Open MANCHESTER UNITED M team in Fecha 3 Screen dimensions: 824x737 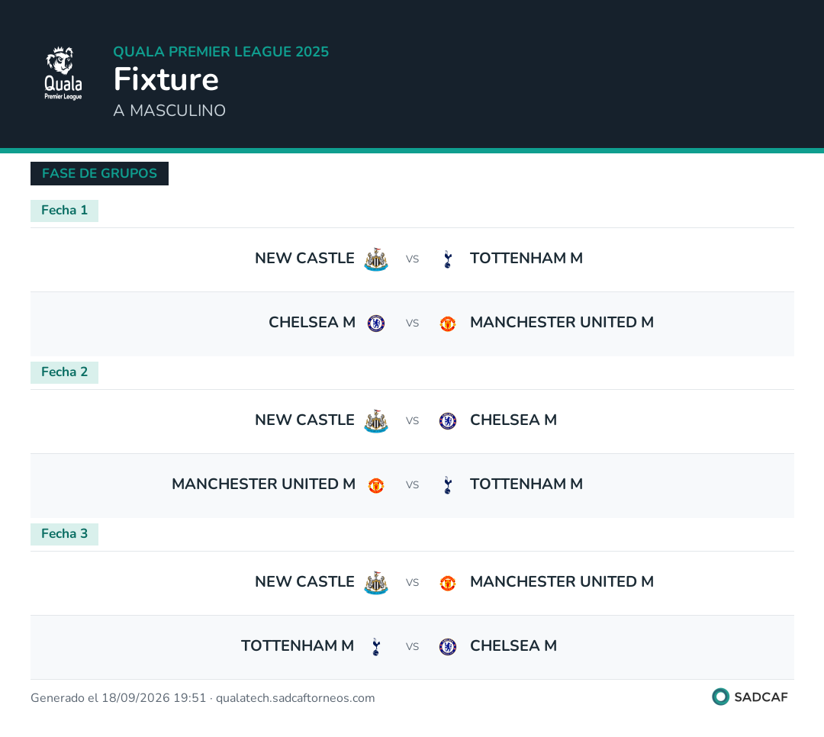[562, 582]
